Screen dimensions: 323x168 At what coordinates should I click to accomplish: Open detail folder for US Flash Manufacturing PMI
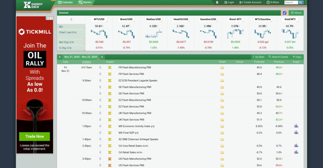click(222, 159)
